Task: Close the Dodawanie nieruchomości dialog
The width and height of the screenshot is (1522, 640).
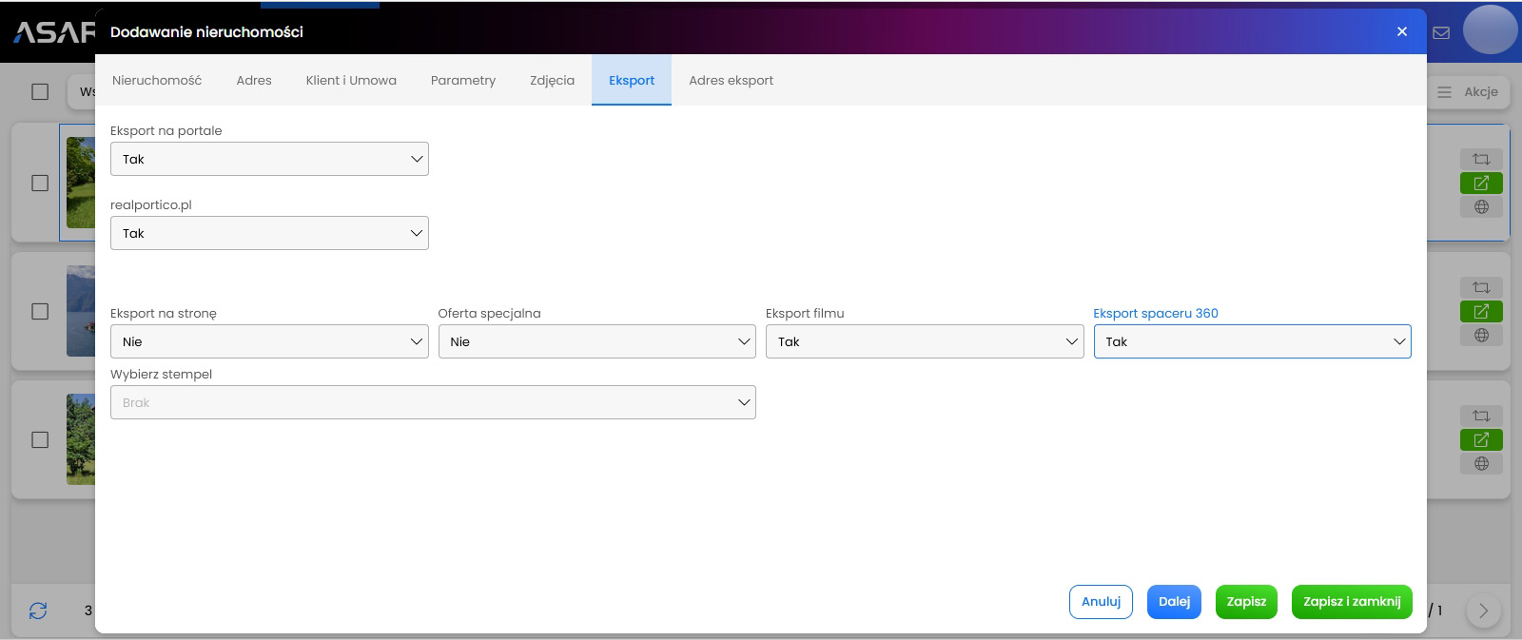Action: (x=1401, y=31)
